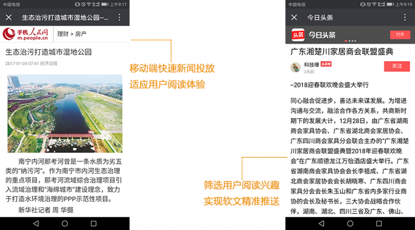Open the 房产 breadcrumb category
The image size is (415, 230).
coord(81,35)
